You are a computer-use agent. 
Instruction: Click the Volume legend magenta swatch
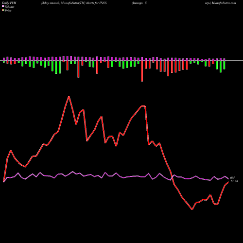tap(3, 6)
